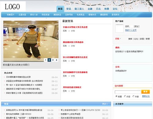The image size is (153, 119).
Task: Open hot article dated 06-11
Action: pos(24,81)
